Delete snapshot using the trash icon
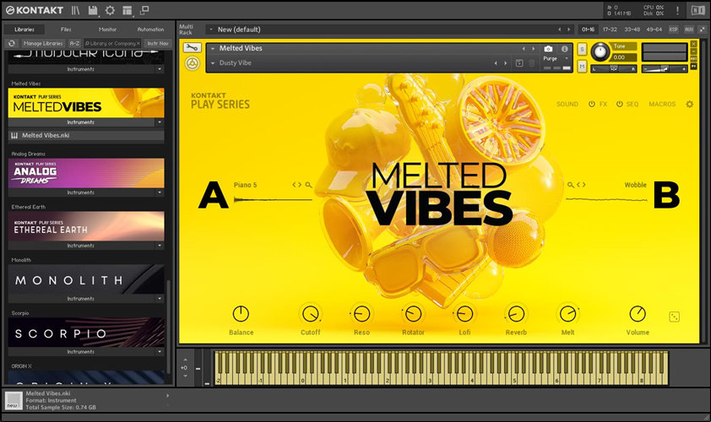Image resolution: width=711 pixels, height=422 pixels. [531, 63]
